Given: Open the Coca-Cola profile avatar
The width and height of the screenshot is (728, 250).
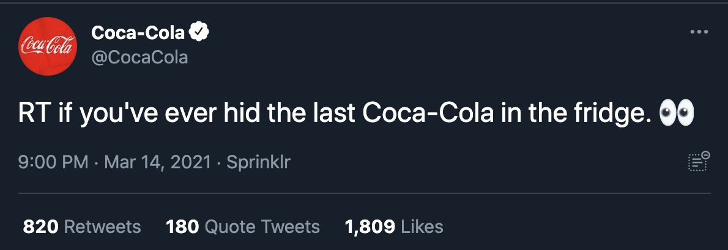Looking at the screenshot, I should click(48, 46).
